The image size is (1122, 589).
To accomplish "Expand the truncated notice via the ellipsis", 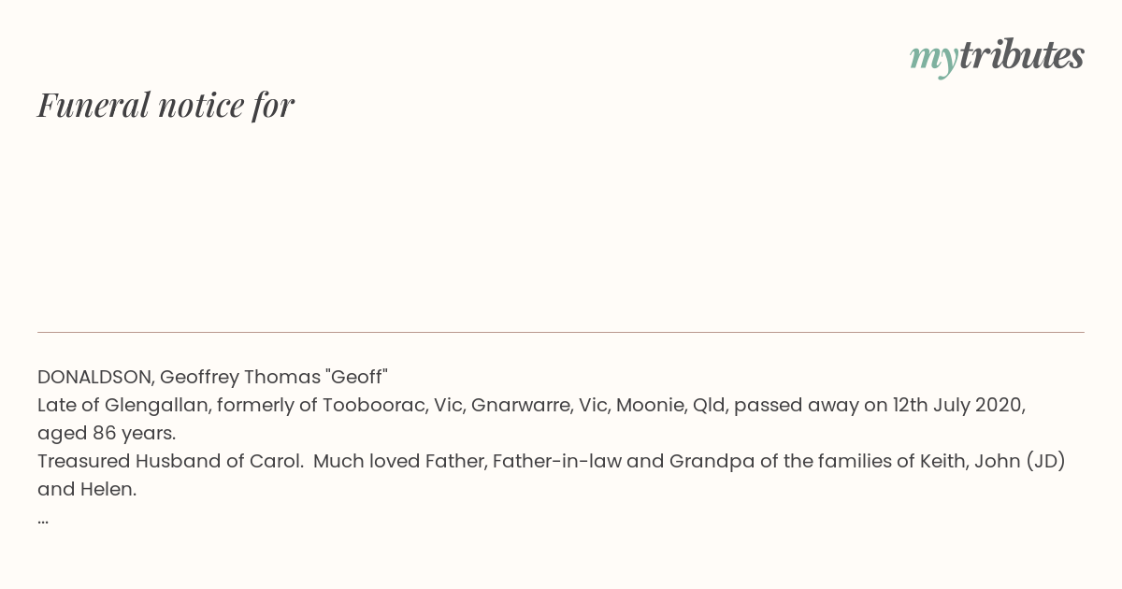I will 43,518.
